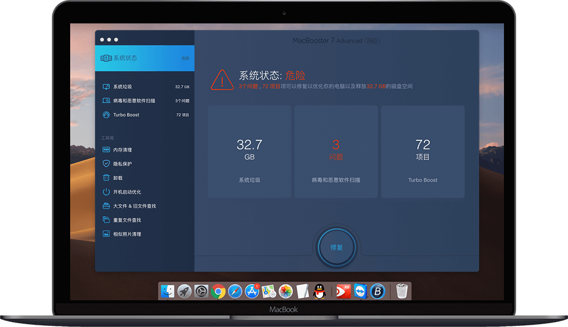Click the 系统状态 status icon
Screen dimensions: 568x327
(x=106, y=58)
